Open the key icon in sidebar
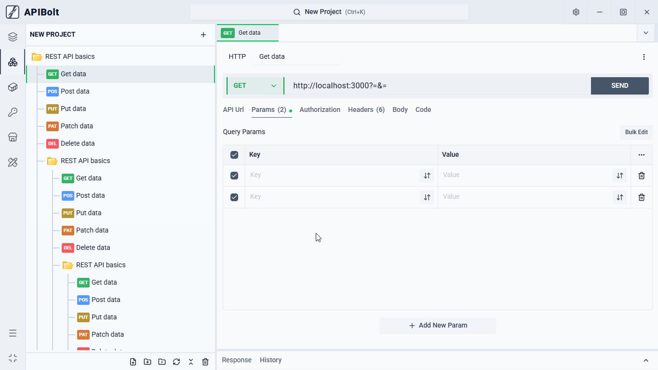The width and height of the screenshot is (658, 370). coord(13,112)
